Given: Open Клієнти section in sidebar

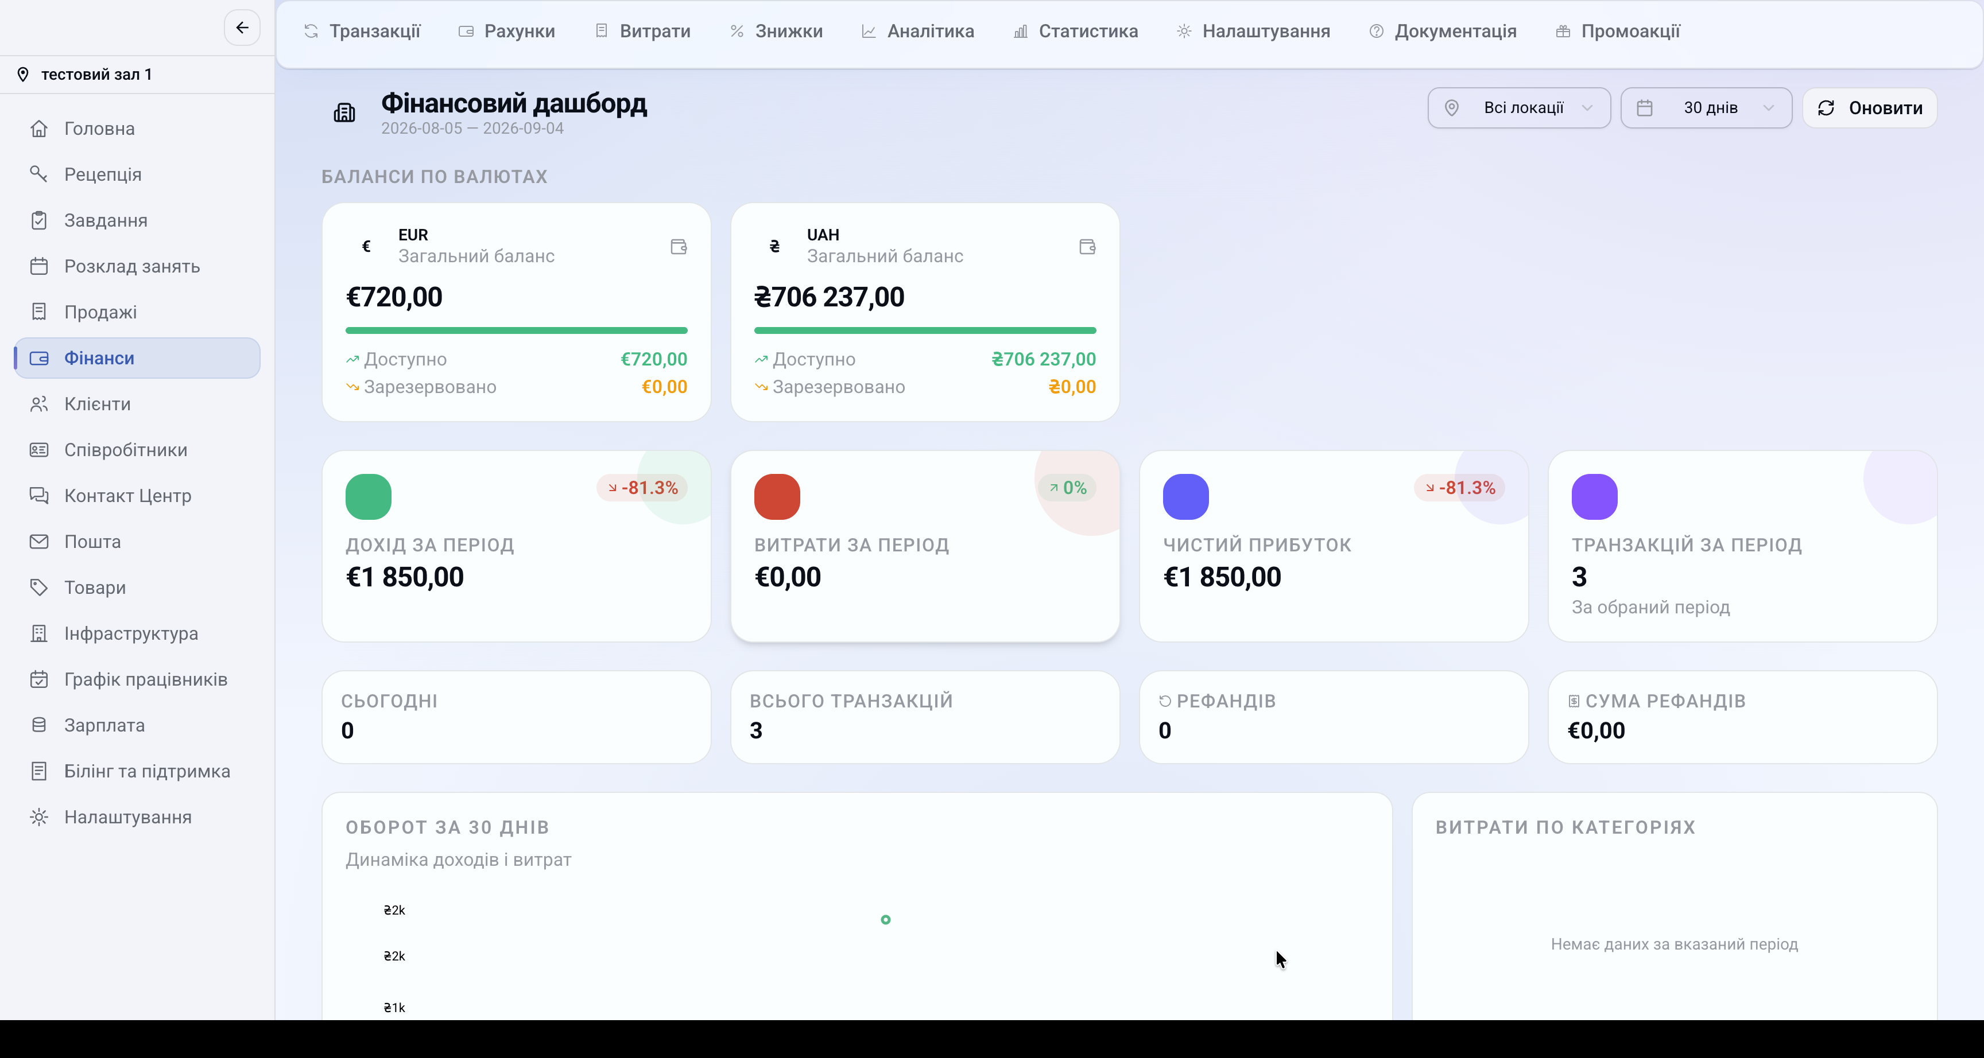Looking at the screenshot, I should coord(137,404).
